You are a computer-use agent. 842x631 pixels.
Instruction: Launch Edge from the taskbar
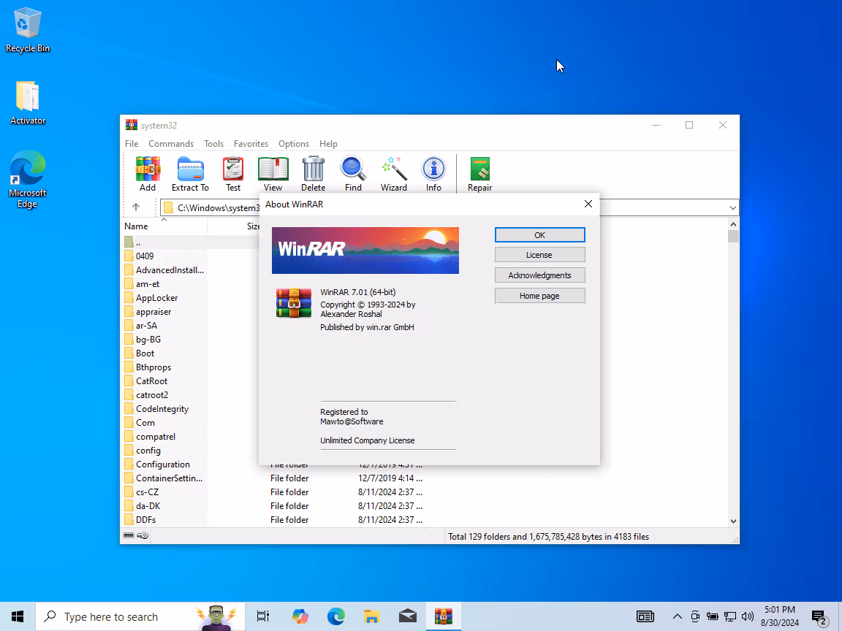(x=336, y=616)
